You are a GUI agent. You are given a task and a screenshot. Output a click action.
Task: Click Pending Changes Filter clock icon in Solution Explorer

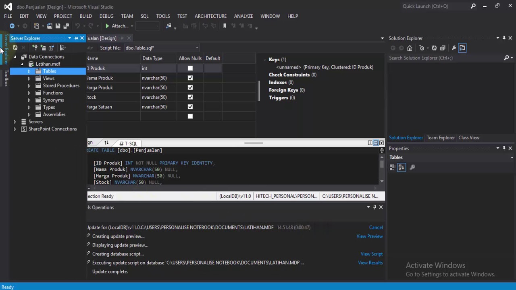422,48
